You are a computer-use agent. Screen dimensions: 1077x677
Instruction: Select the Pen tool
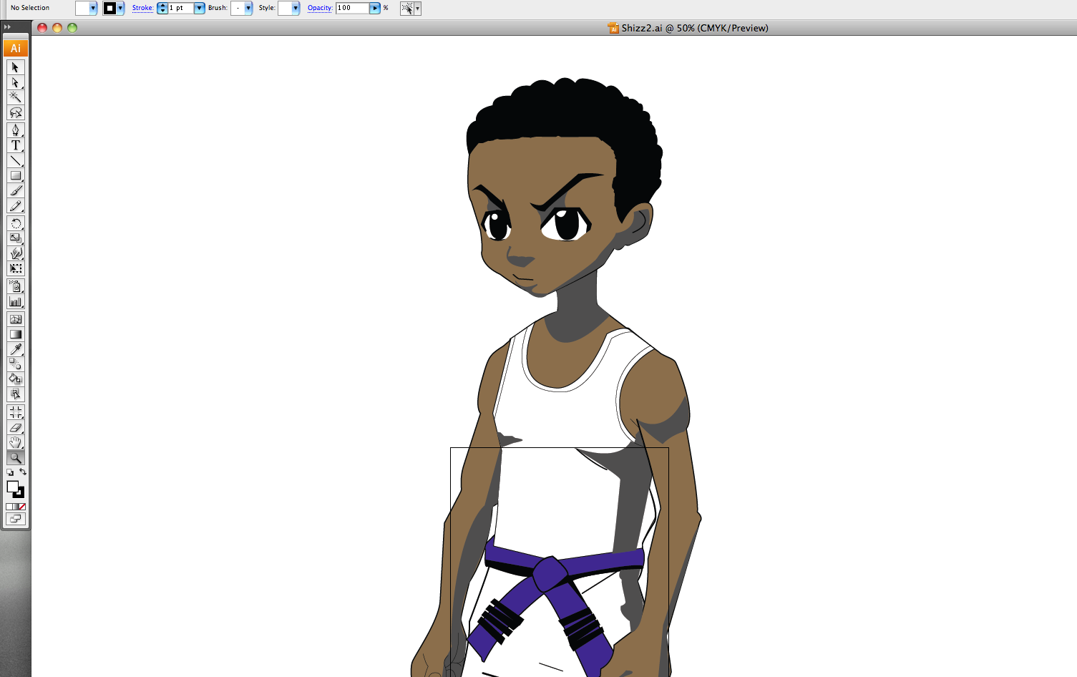(16, 130)
